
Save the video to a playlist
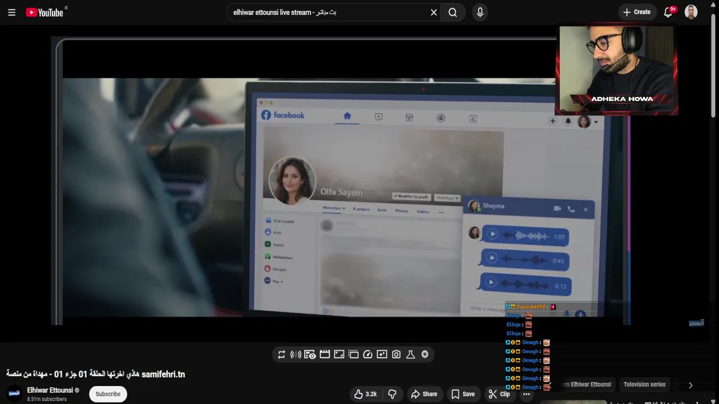coord(463,394)
